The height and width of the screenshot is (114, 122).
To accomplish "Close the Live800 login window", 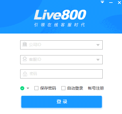I will 119,3.
